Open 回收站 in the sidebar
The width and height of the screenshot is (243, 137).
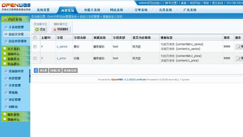coord(13,107)
